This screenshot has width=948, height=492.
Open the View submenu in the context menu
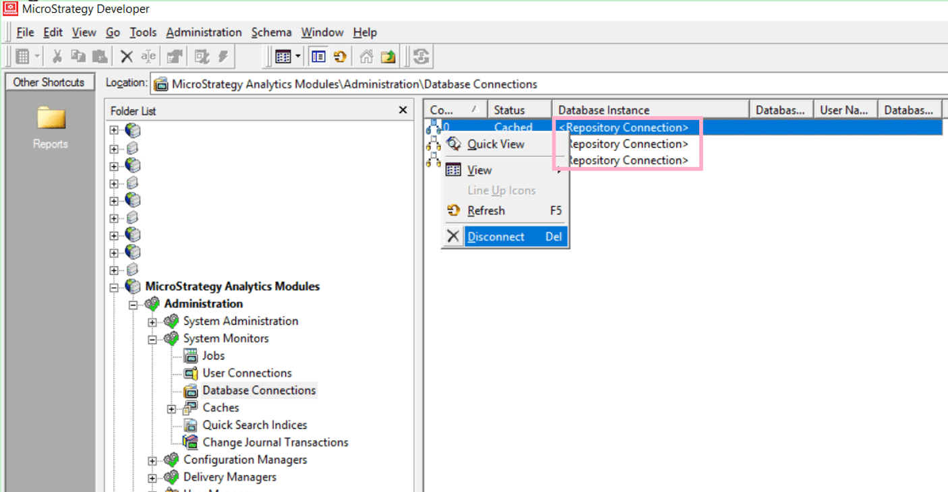pos(505,171)
